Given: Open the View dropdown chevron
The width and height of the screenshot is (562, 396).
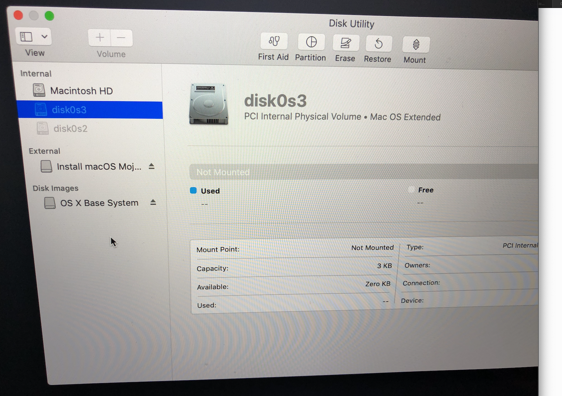Looking at the screenshot, I should (x=44, y=37).
